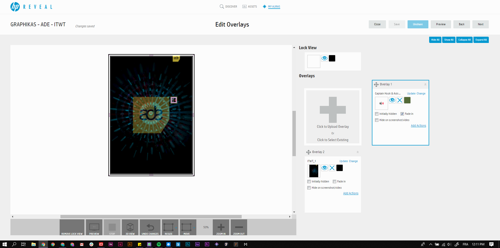Click Hide All overlays
The image size is (500, 248).
coord(435,40)
